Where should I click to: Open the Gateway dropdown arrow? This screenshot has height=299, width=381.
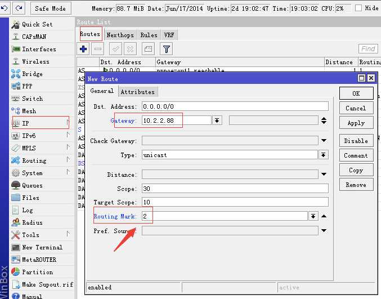click(217, 121)
